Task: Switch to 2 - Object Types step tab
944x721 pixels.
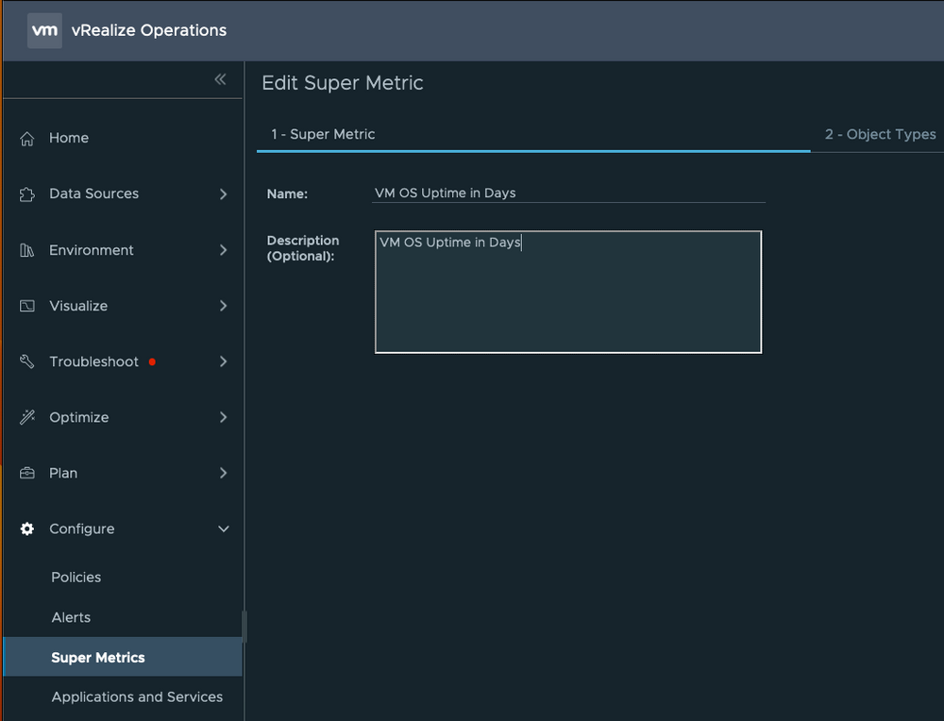Action: point(880,134)
